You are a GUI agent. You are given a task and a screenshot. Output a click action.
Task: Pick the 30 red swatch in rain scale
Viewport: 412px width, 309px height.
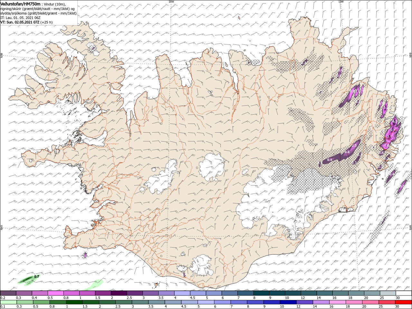pyautogui.click(x=404, y=302)
